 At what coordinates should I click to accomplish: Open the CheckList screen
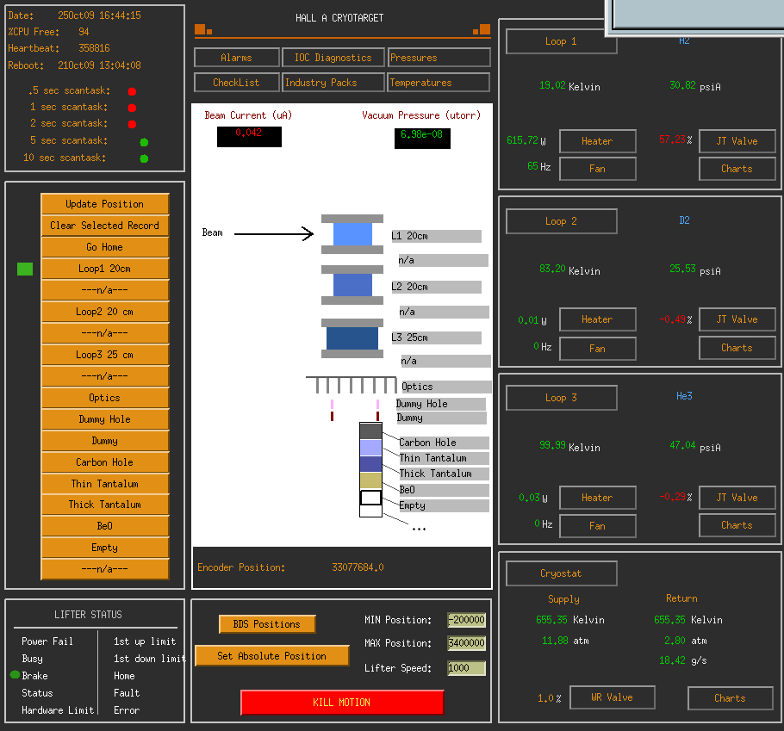point(237,83)
